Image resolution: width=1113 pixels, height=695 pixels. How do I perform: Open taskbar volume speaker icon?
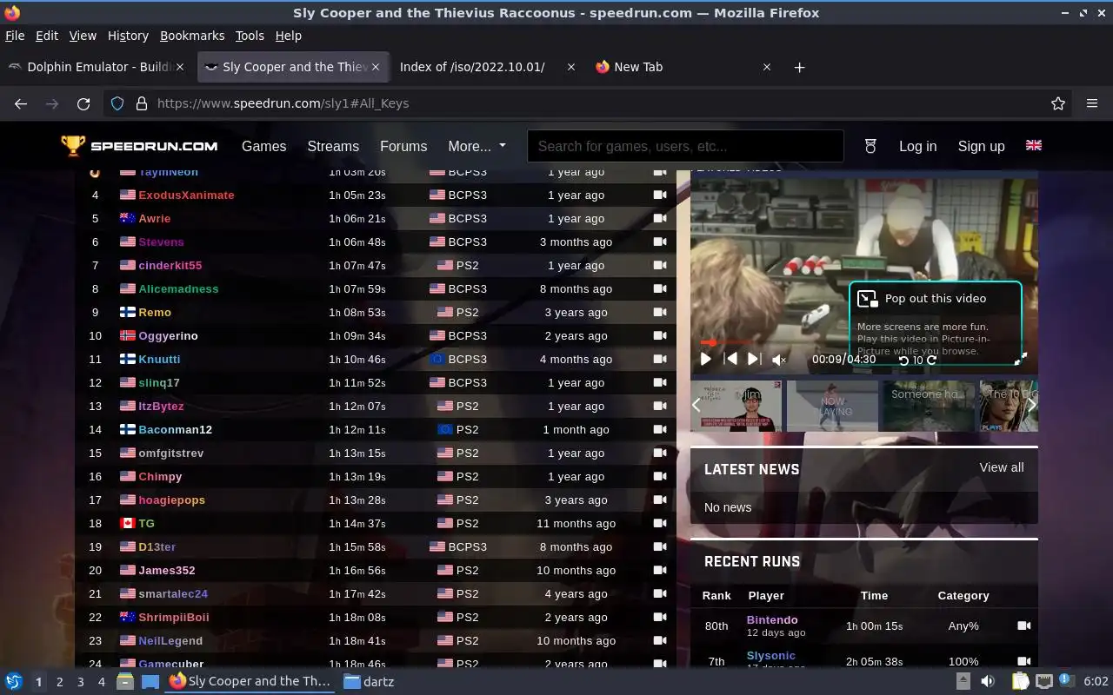pyautogui.click(x=988, y=682)
